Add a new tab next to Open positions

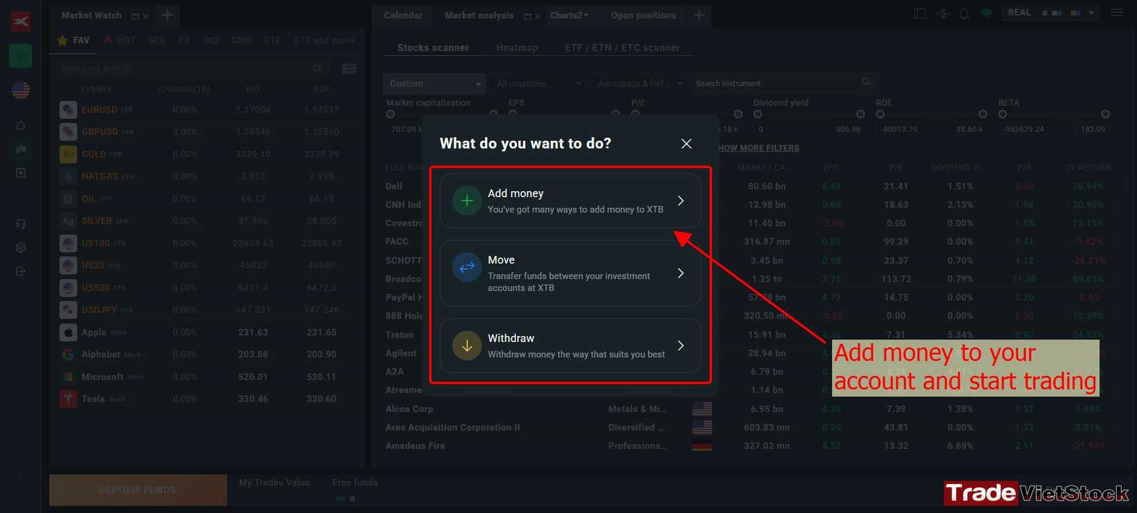(x=699, y=15)
